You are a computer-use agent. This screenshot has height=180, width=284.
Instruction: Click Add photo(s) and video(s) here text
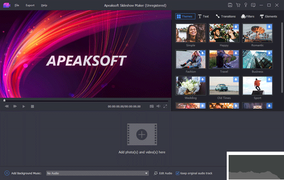pos(142,152)
